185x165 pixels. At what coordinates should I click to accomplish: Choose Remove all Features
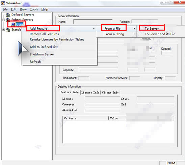44,34
